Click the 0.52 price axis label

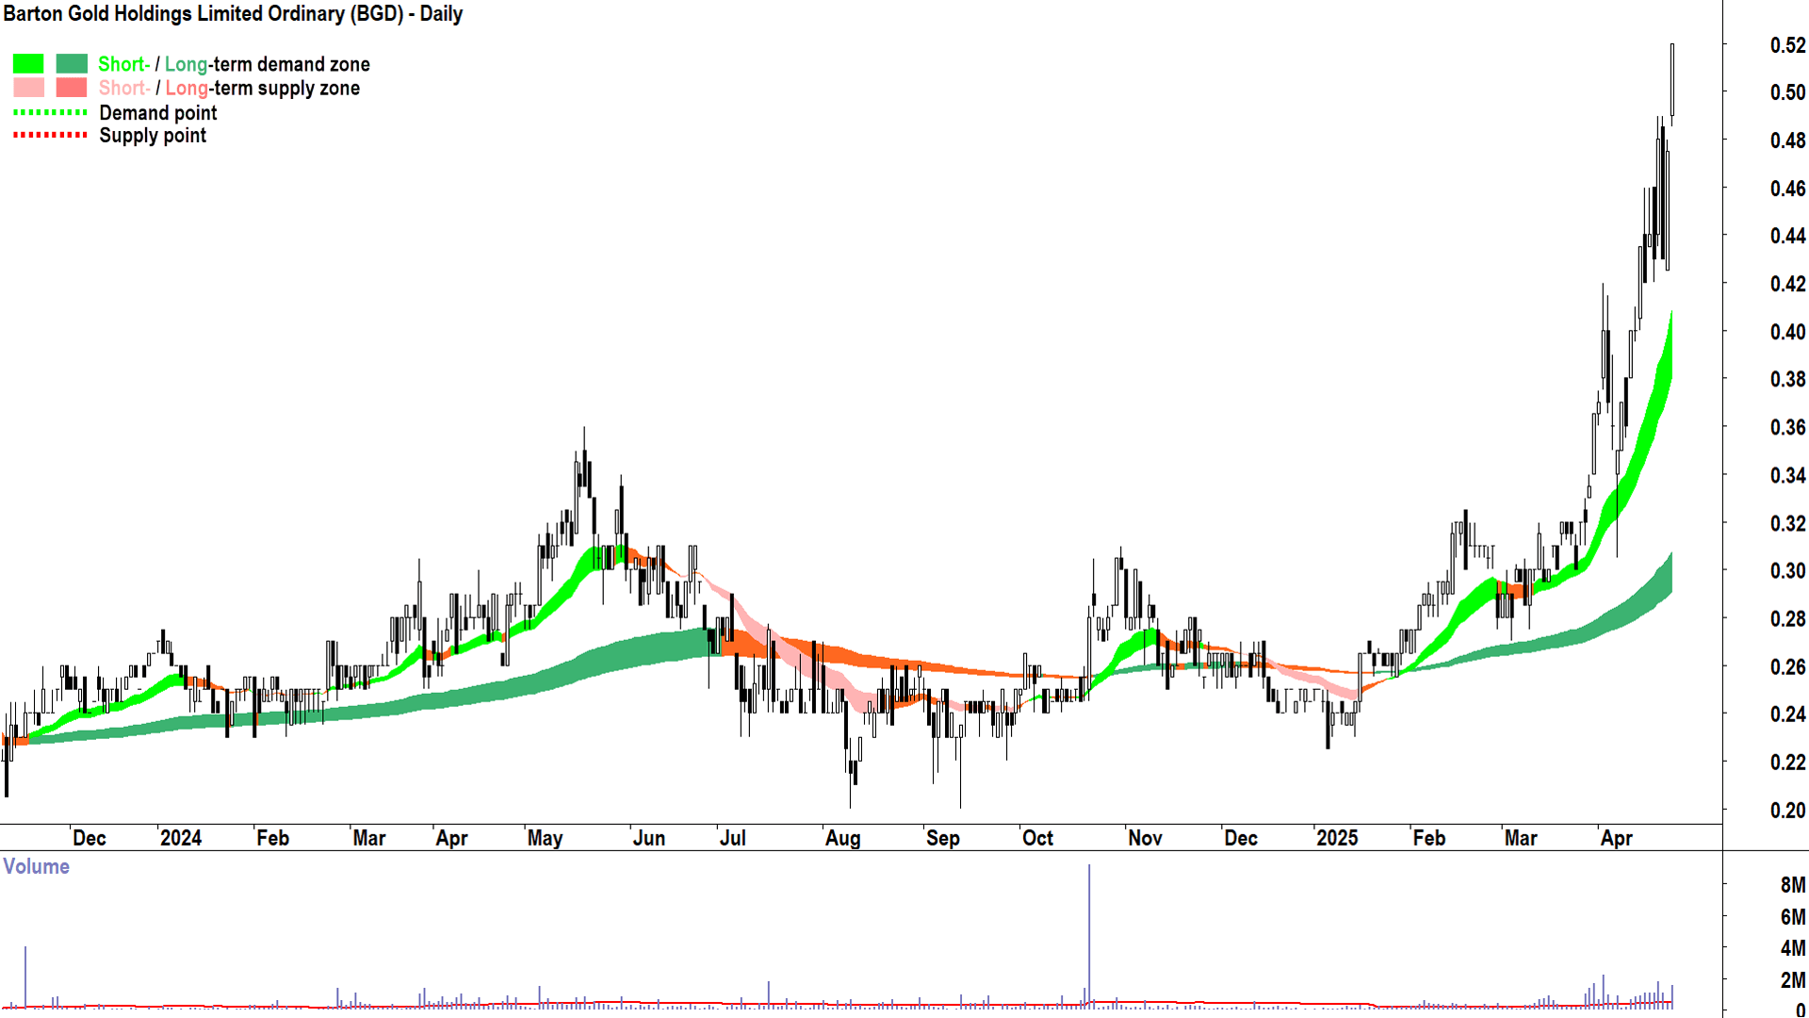[1787, 45]
